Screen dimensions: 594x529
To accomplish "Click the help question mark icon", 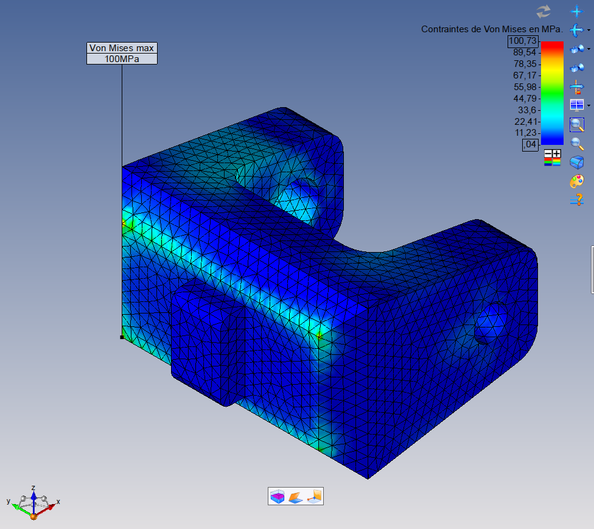I will (576, 200).
